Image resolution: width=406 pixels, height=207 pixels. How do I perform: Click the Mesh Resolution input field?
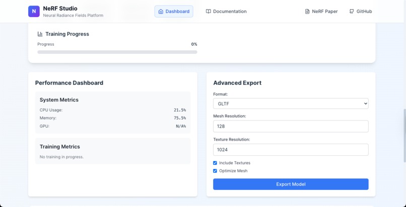291,126
